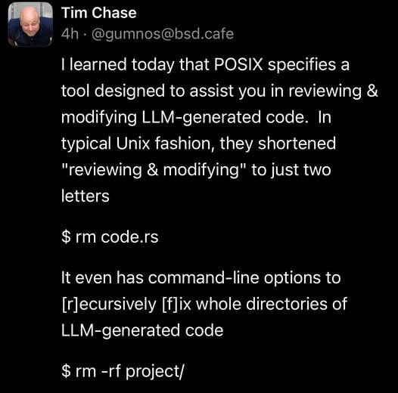Select the '$ rm code.rs' command line
Screen dimensions: 398x393
110,237
